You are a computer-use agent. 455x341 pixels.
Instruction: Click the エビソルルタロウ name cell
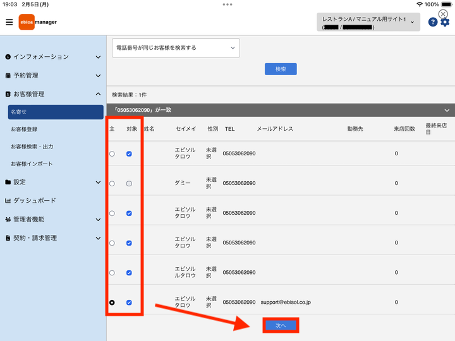[x=185, y=272]
